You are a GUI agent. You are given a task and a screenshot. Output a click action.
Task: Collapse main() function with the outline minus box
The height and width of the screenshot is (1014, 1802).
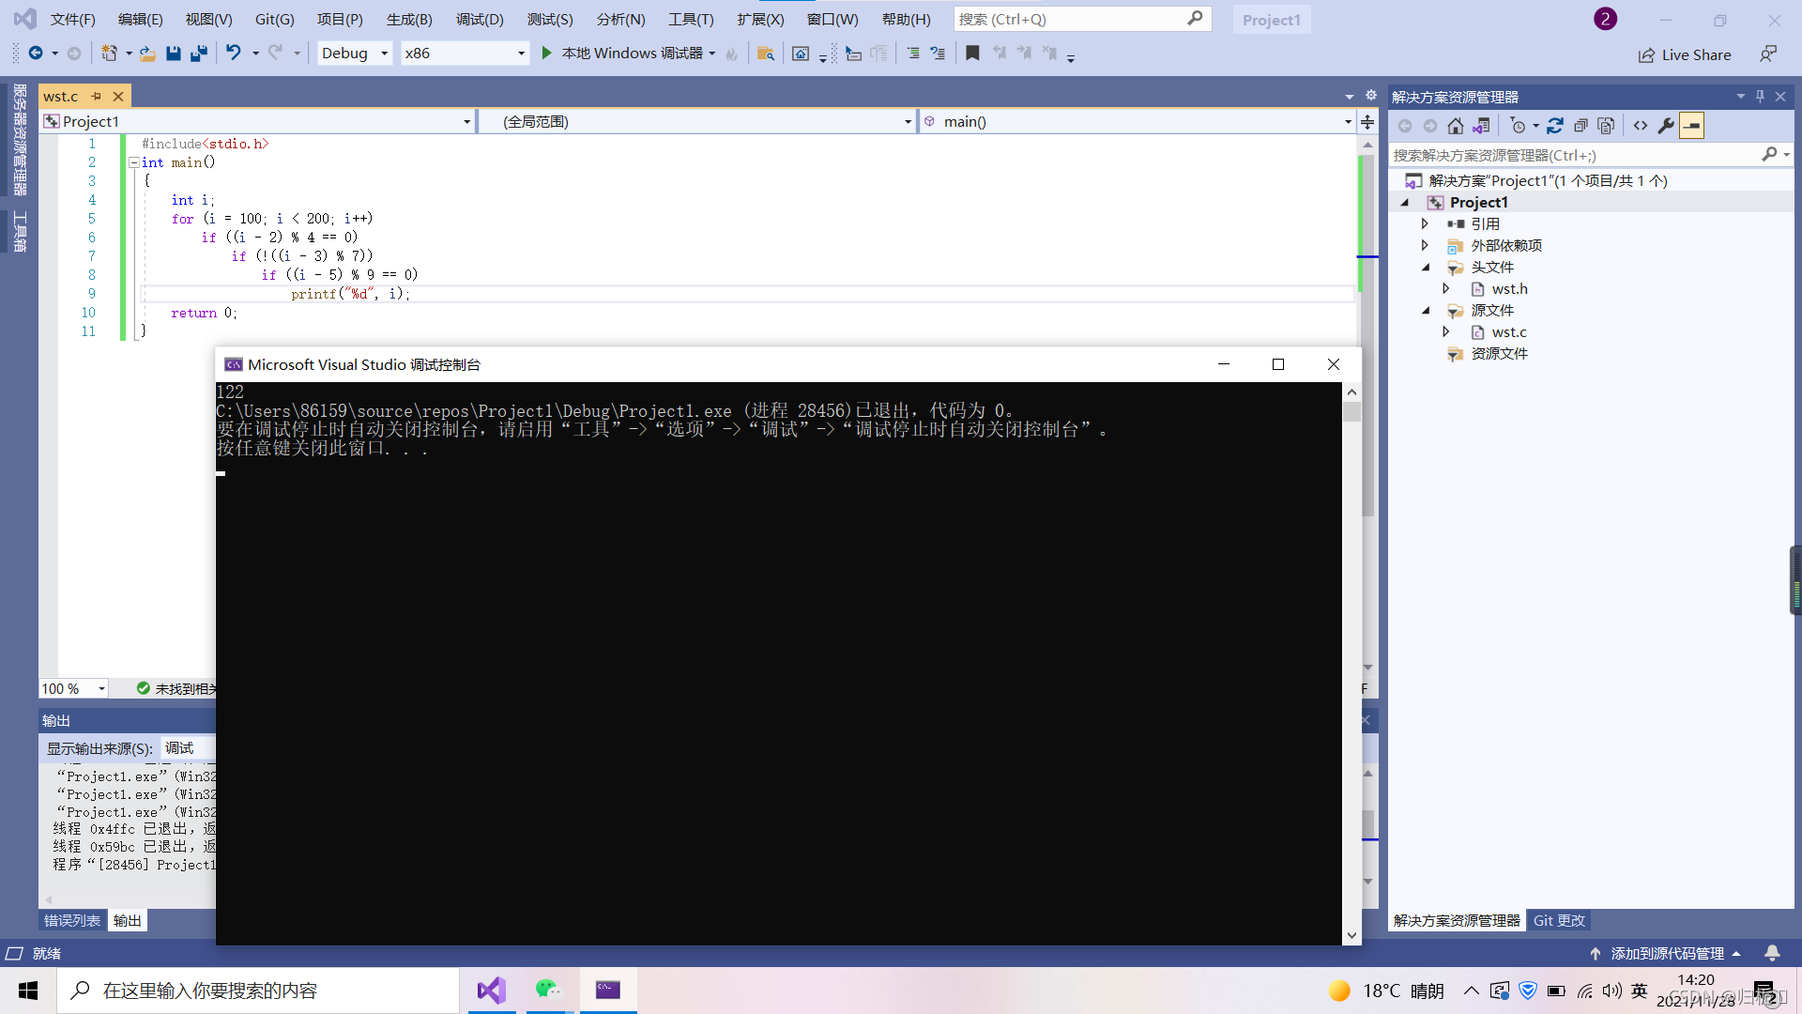point(133,162)
